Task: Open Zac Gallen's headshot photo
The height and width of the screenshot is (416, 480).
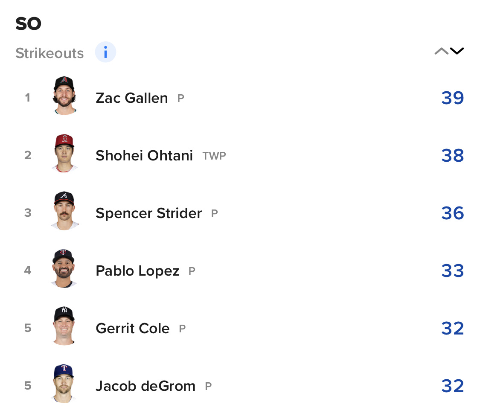Action: pos(64,96)
